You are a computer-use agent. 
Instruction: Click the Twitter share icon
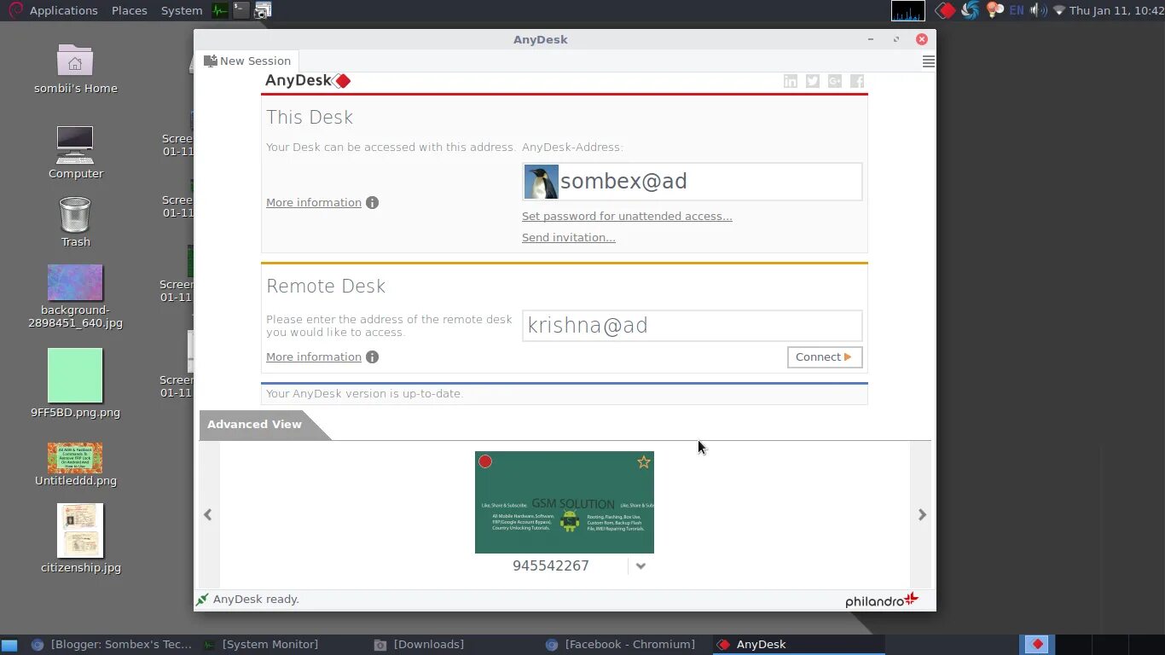tap(813, 81)
